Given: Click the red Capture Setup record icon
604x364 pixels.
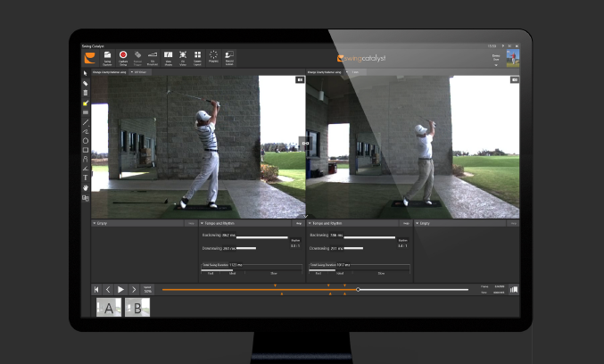Looking at the screenshot, I should coord(123,56).
